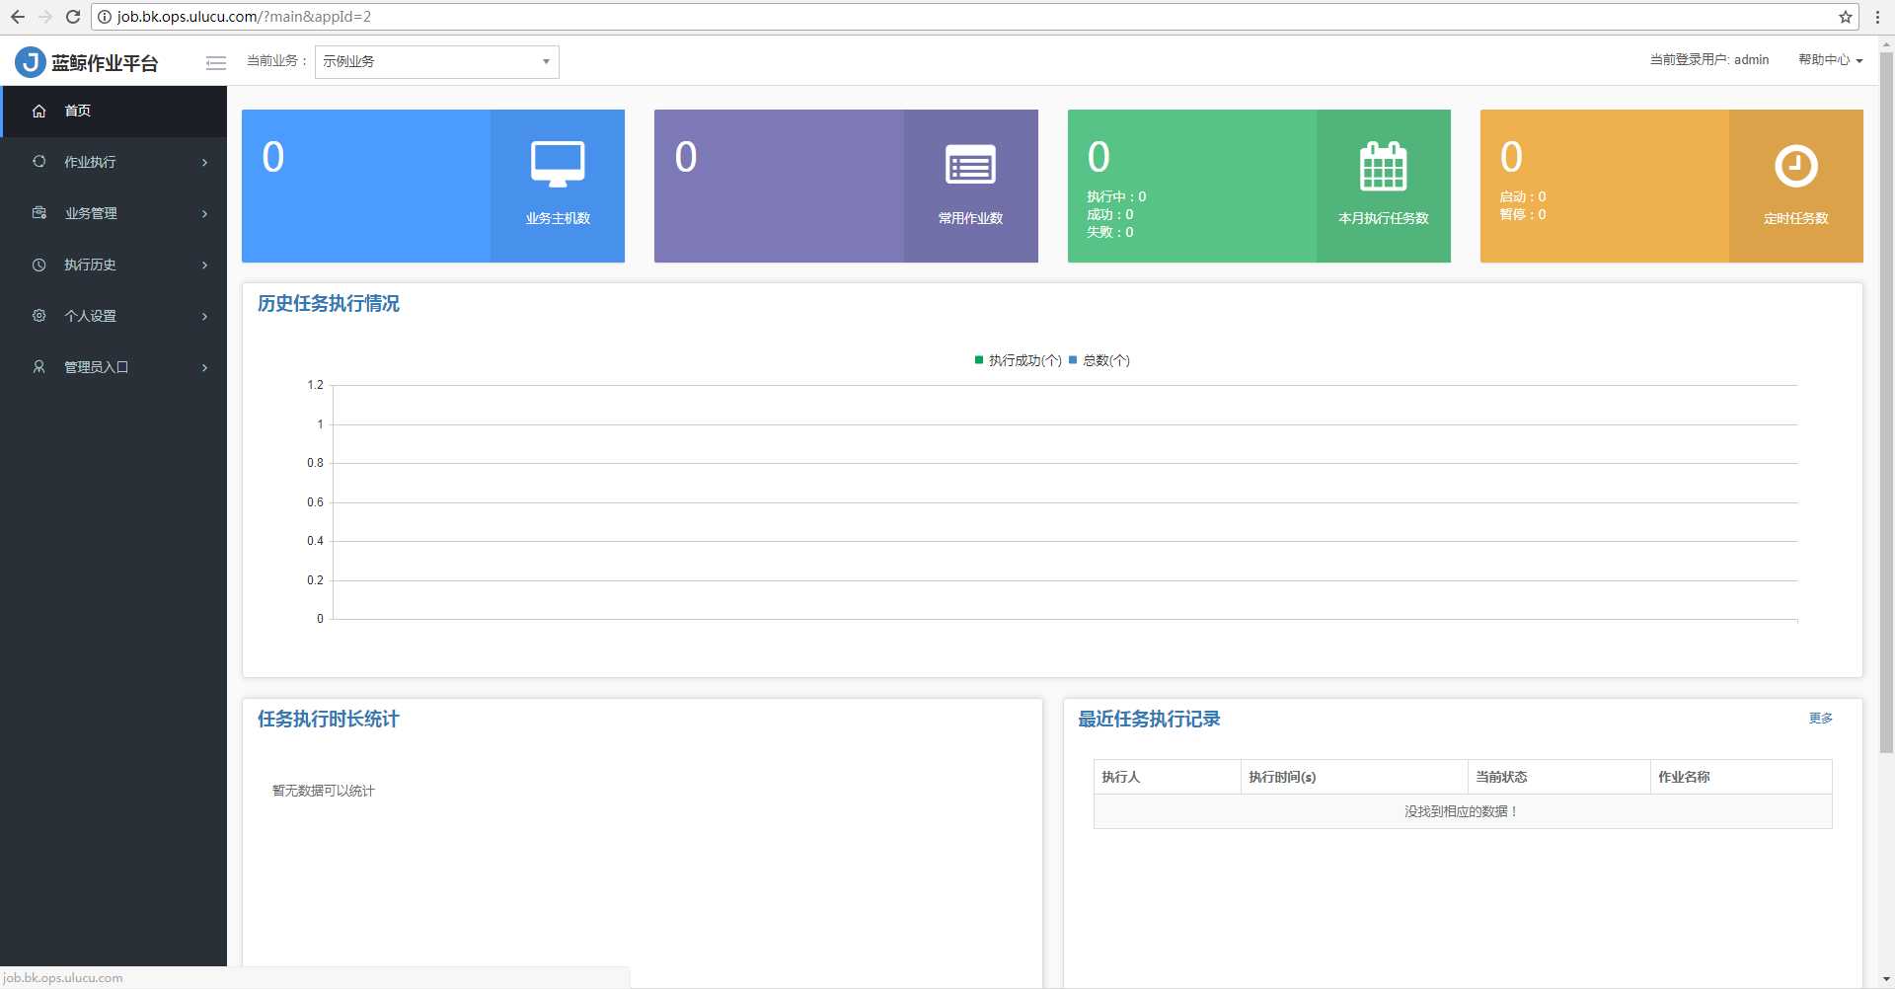Click the 暂无数据可以统计 text

tap(324, 791)
